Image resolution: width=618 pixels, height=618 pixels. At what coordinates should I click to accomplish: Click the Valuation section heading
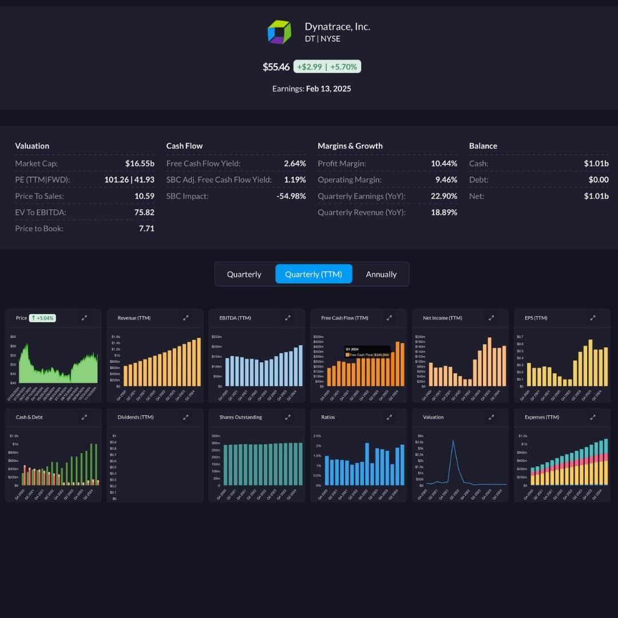click(x=32, y=146)
